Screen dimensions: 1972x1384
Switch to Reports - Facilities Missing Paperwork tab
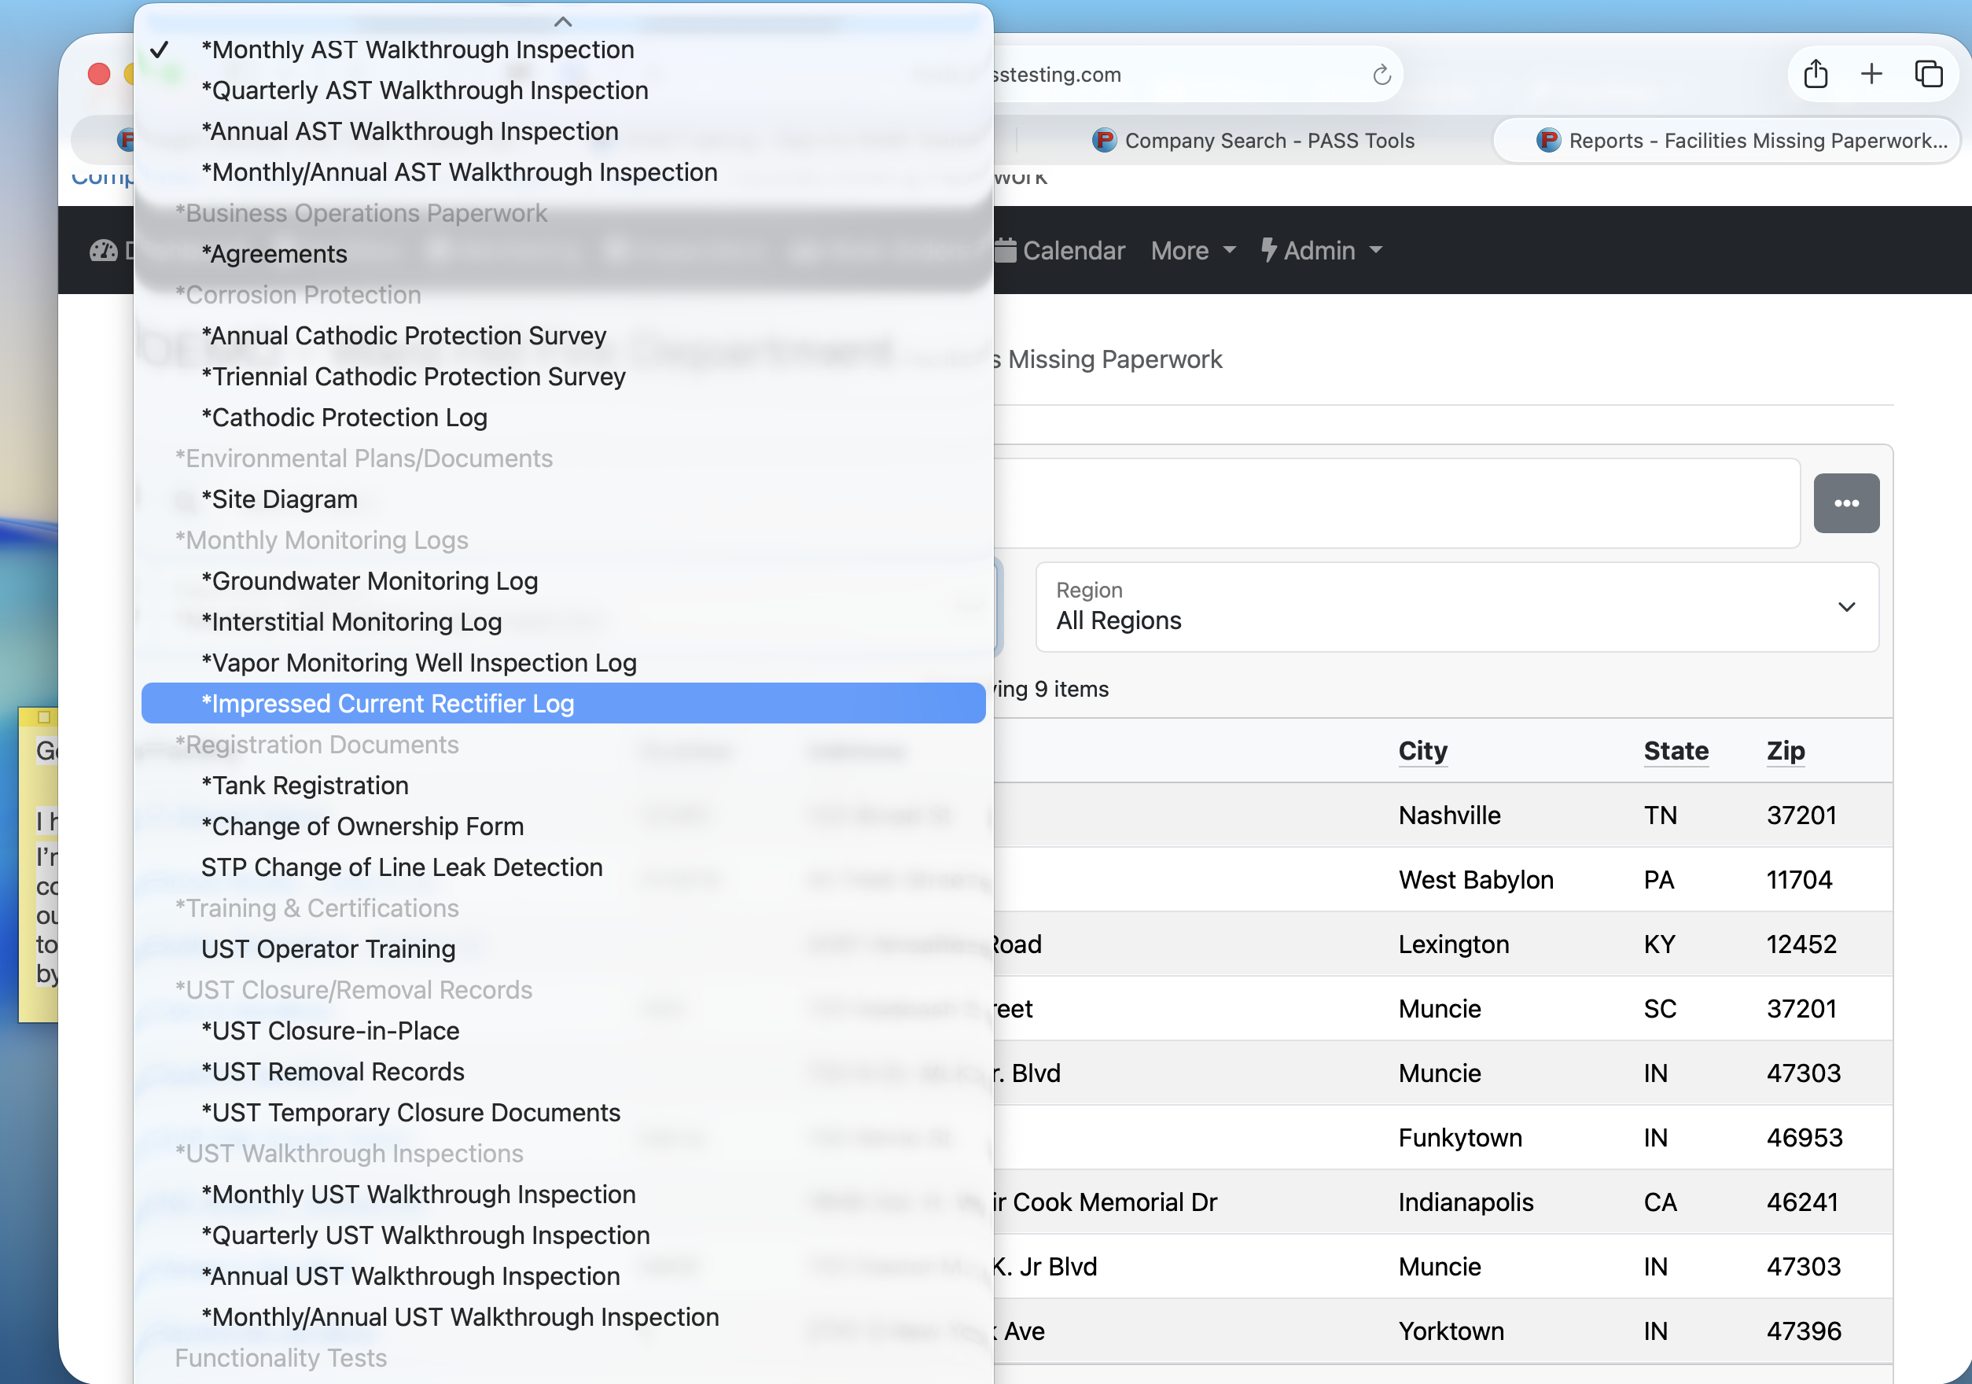coord(1742,141)
